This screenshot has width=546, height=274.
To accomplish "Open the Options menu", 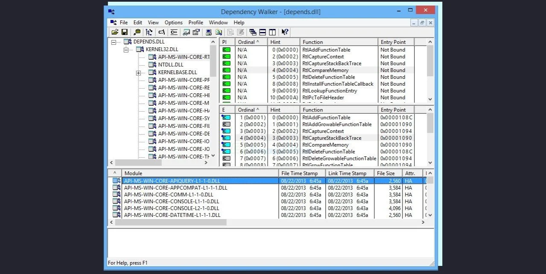I will 174,23.
